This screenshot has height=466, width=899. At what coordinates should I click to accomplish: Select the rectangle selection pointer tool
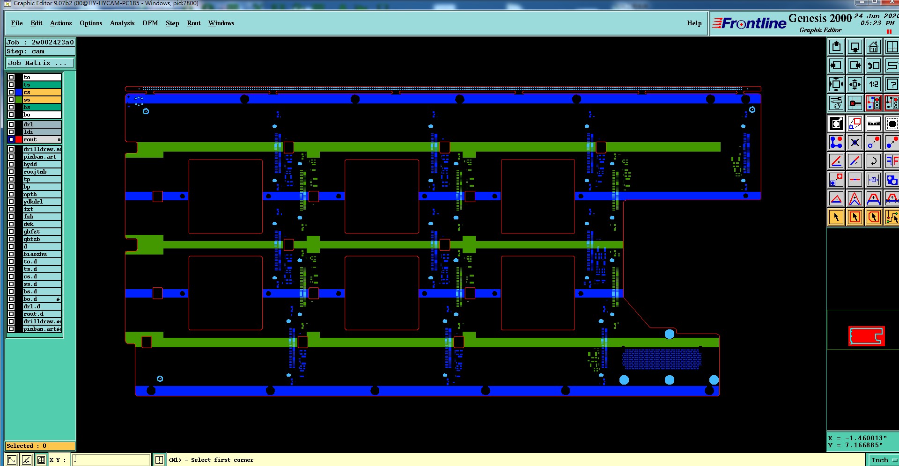[855, 217]
